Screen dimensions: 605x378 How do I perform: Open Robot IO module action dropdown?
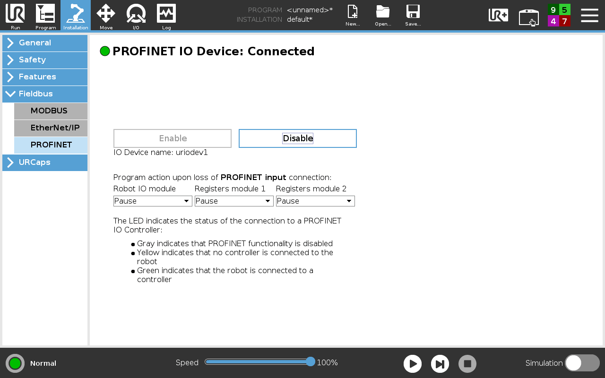(153, 201)
